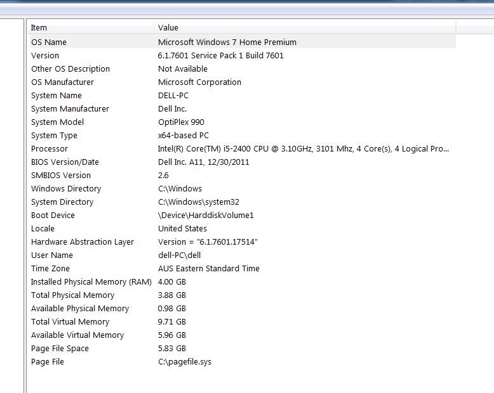The height and width of the screenshot is (393, 494).
Task: Click the x64-based PC value
Action: (x=184, y=136)
